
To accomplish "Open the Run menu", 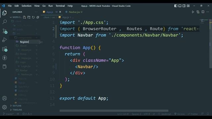I will click(50, 6).
